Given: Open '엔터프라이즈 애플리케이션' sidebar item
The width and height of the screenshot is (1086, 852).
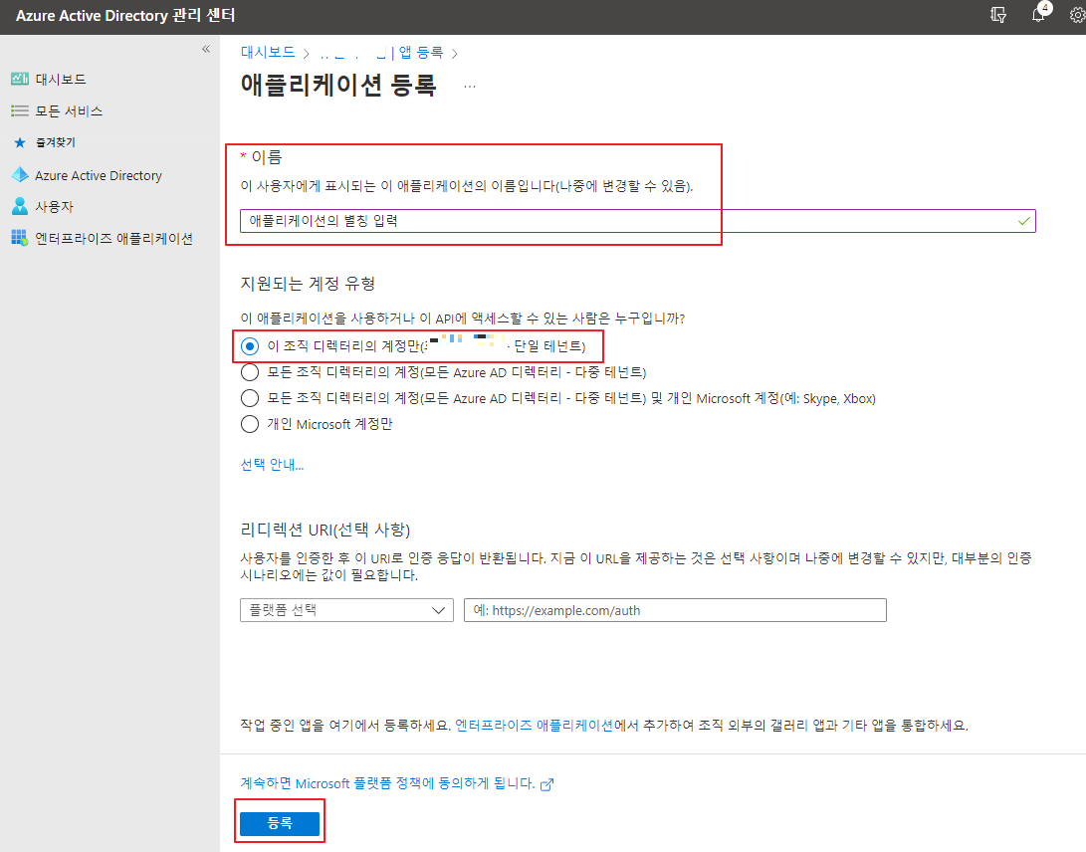Looking at the screenshot, I should pos(114,238).
